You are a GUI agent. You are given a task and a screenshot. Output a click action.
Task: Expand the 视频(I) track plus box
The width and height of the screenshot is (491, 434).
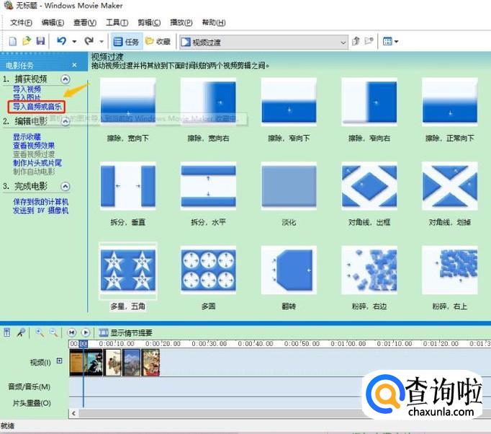tap(60, 361)
